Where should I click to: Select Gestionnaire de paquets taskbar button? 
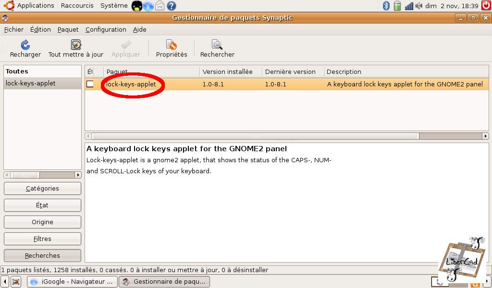coord(164,281)
